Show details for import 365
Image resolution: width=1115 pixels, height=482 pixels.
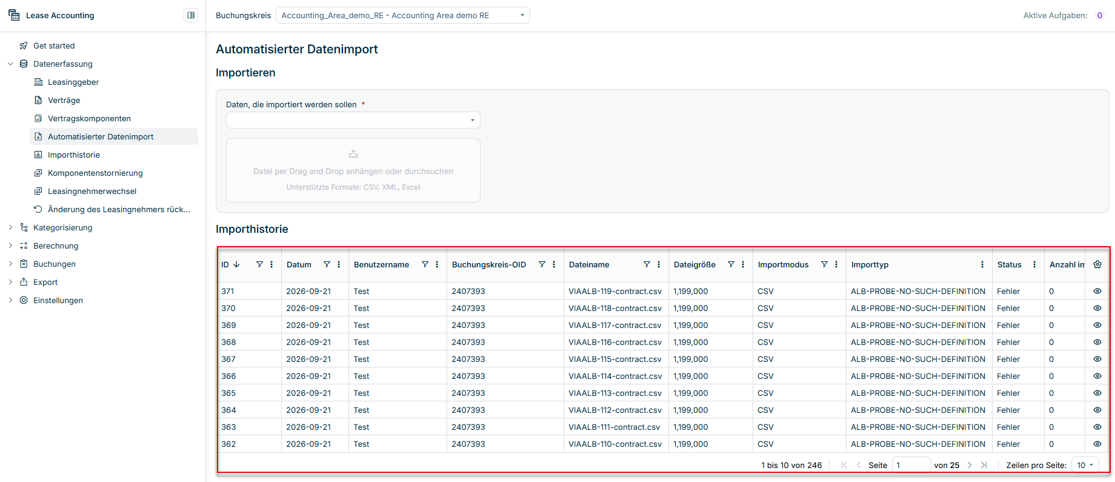point(1097,393)
